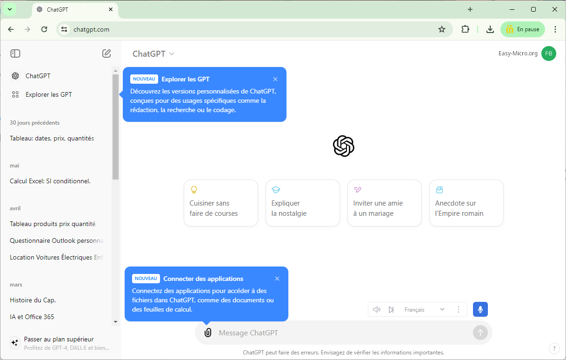Click the sparkle upgrade plan icon
Image resolution: width=566 pixels, height=360 pixels.
pos(15,343)
